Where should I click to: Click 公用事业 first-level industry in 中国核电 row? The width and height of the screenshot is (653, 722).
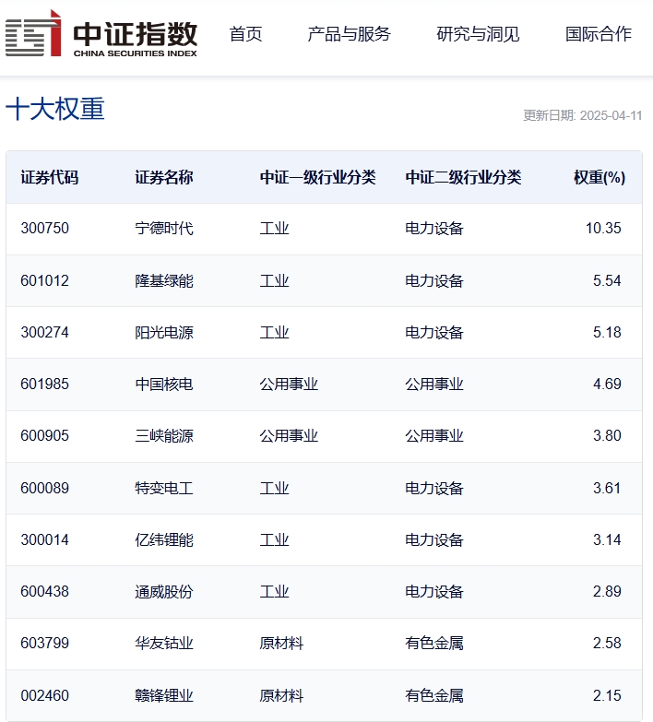point(289,384)
